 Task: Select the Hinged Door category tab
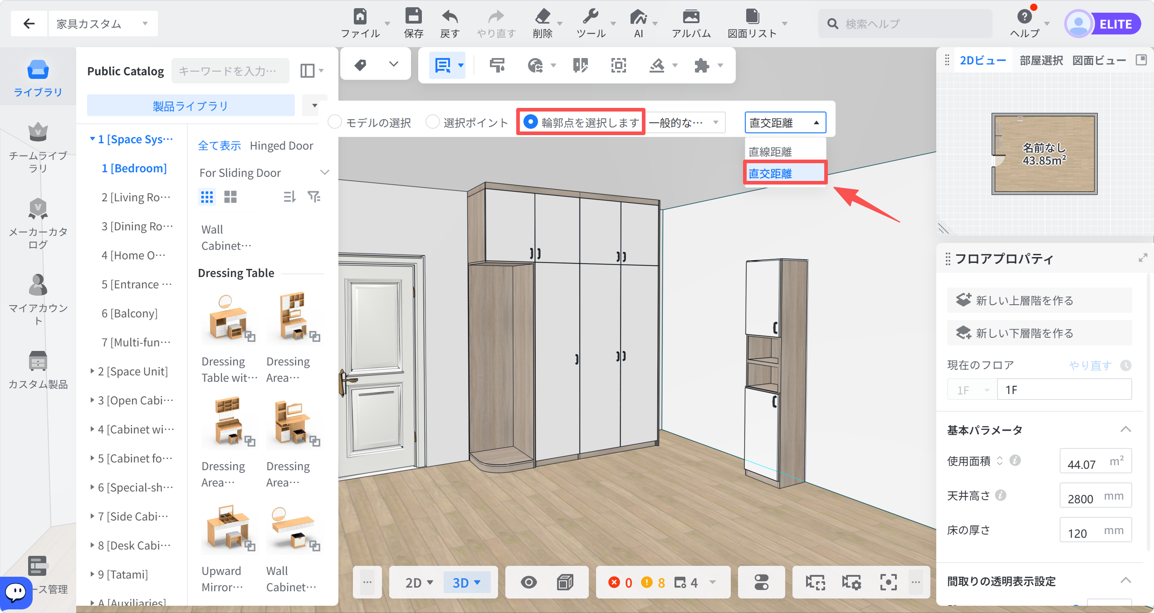pos(281,146)
